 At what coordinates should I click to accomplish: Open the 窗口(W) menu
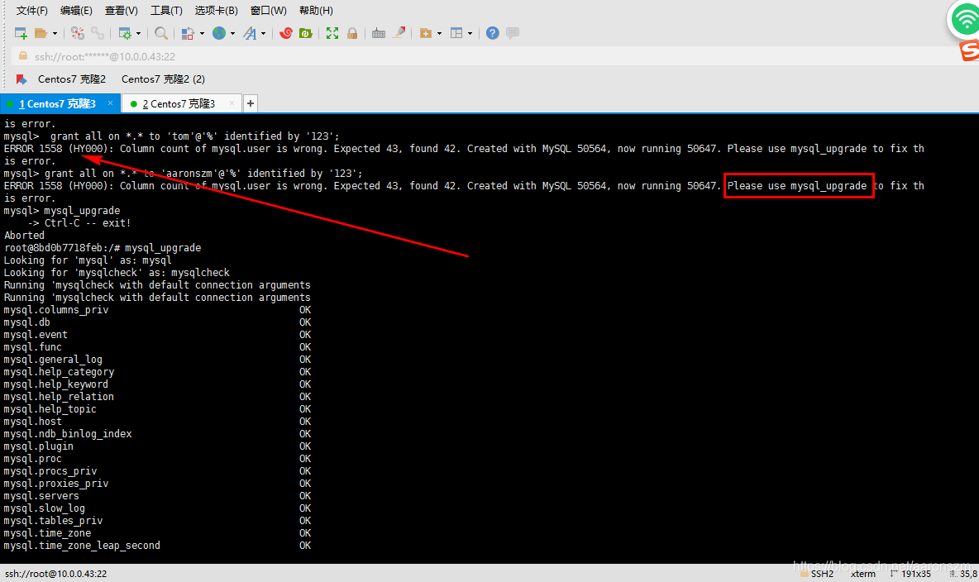(269, 11)
